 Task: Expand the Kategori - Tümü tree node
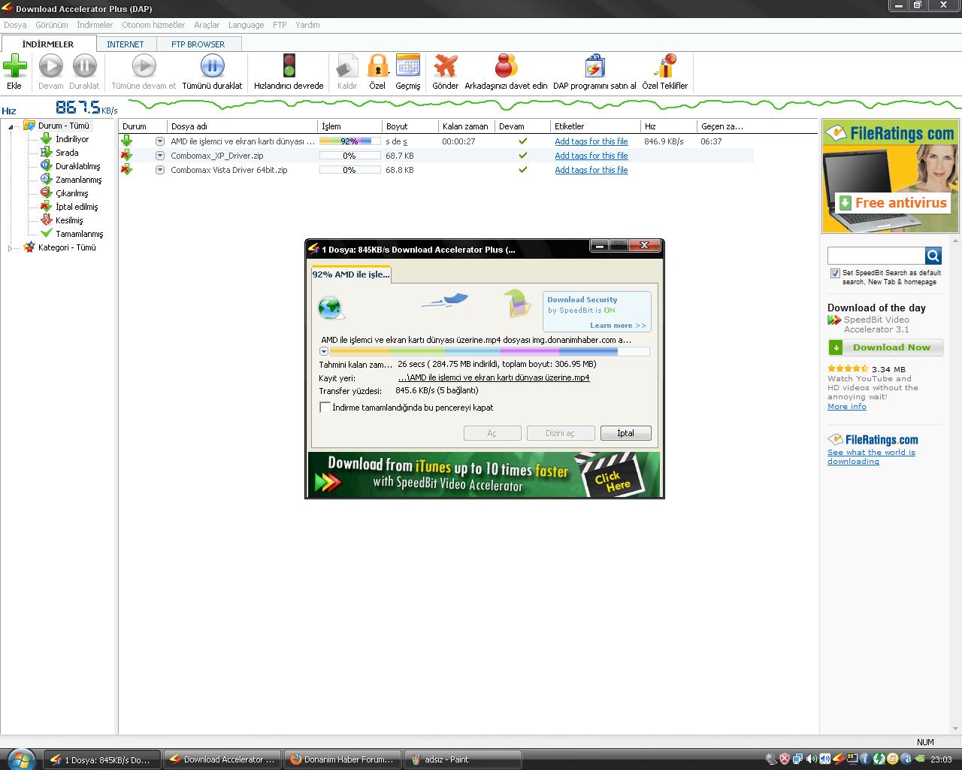(x=11, y=248)
